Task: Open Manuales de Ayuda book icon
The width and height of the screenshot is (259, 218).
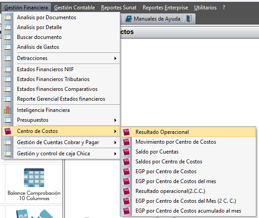Action: (x=129, y=19)
